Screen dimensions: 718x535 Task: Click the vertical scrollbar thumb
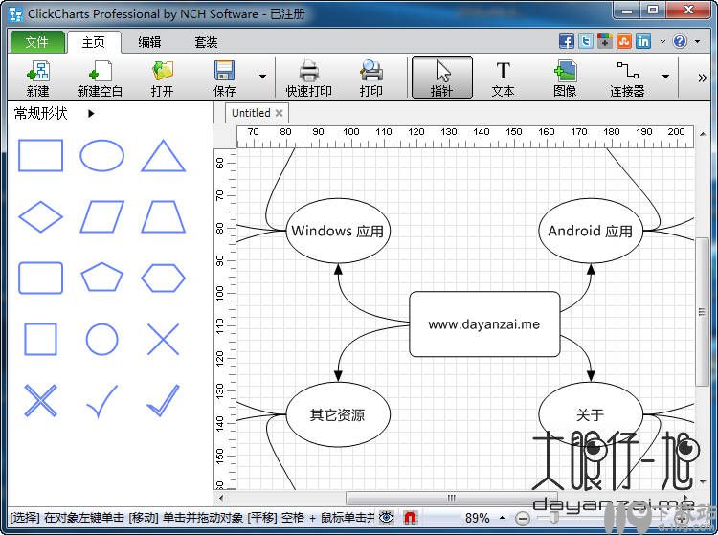coord(701,312)
